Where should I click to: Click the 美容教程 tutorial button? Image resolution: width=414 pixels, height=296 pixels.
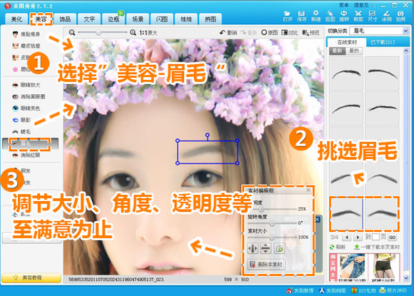click(31, 277)
